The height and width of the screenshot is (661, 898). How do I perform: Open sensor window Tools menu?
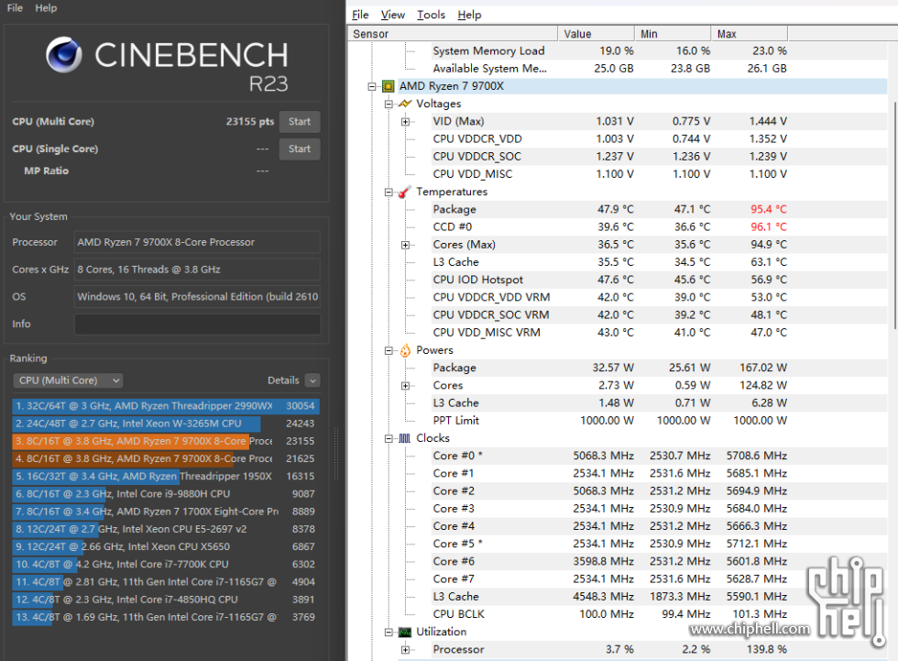431,15
